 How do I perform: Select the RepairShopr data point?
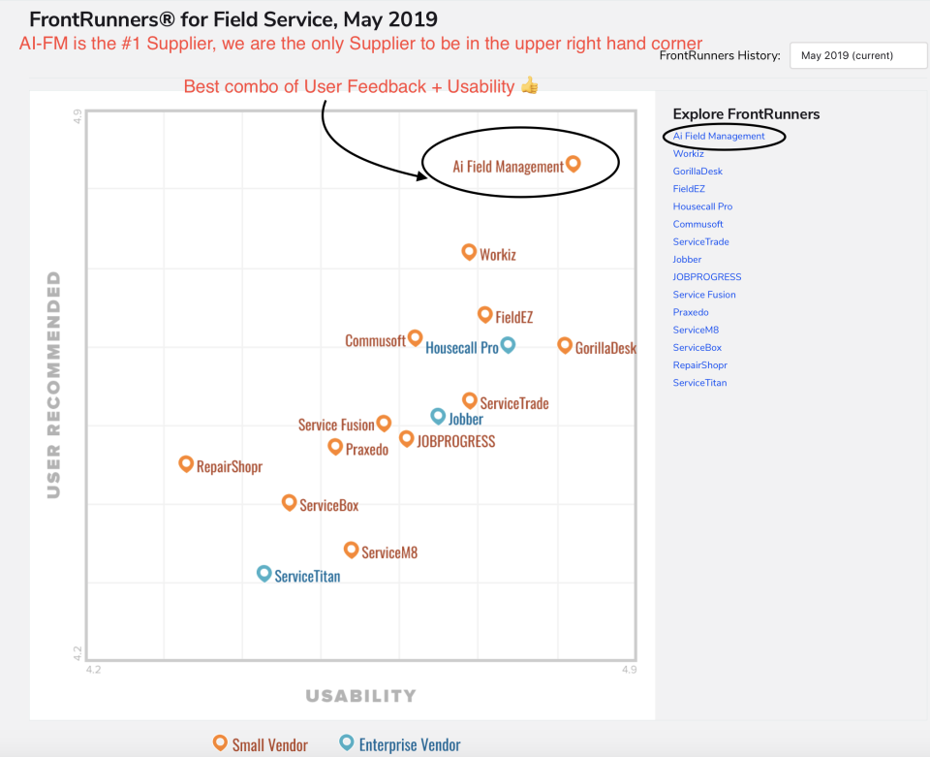[186, 463]
